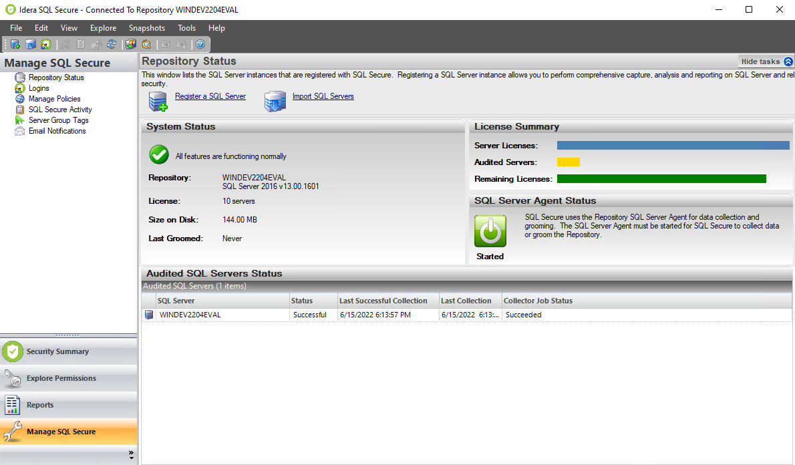
Task: Sort by the Collector Job Status header
Action: [x=647, y=301]
